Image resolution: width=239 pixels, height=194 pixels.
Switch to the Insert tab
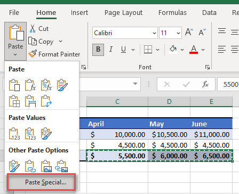pos(79,13)
